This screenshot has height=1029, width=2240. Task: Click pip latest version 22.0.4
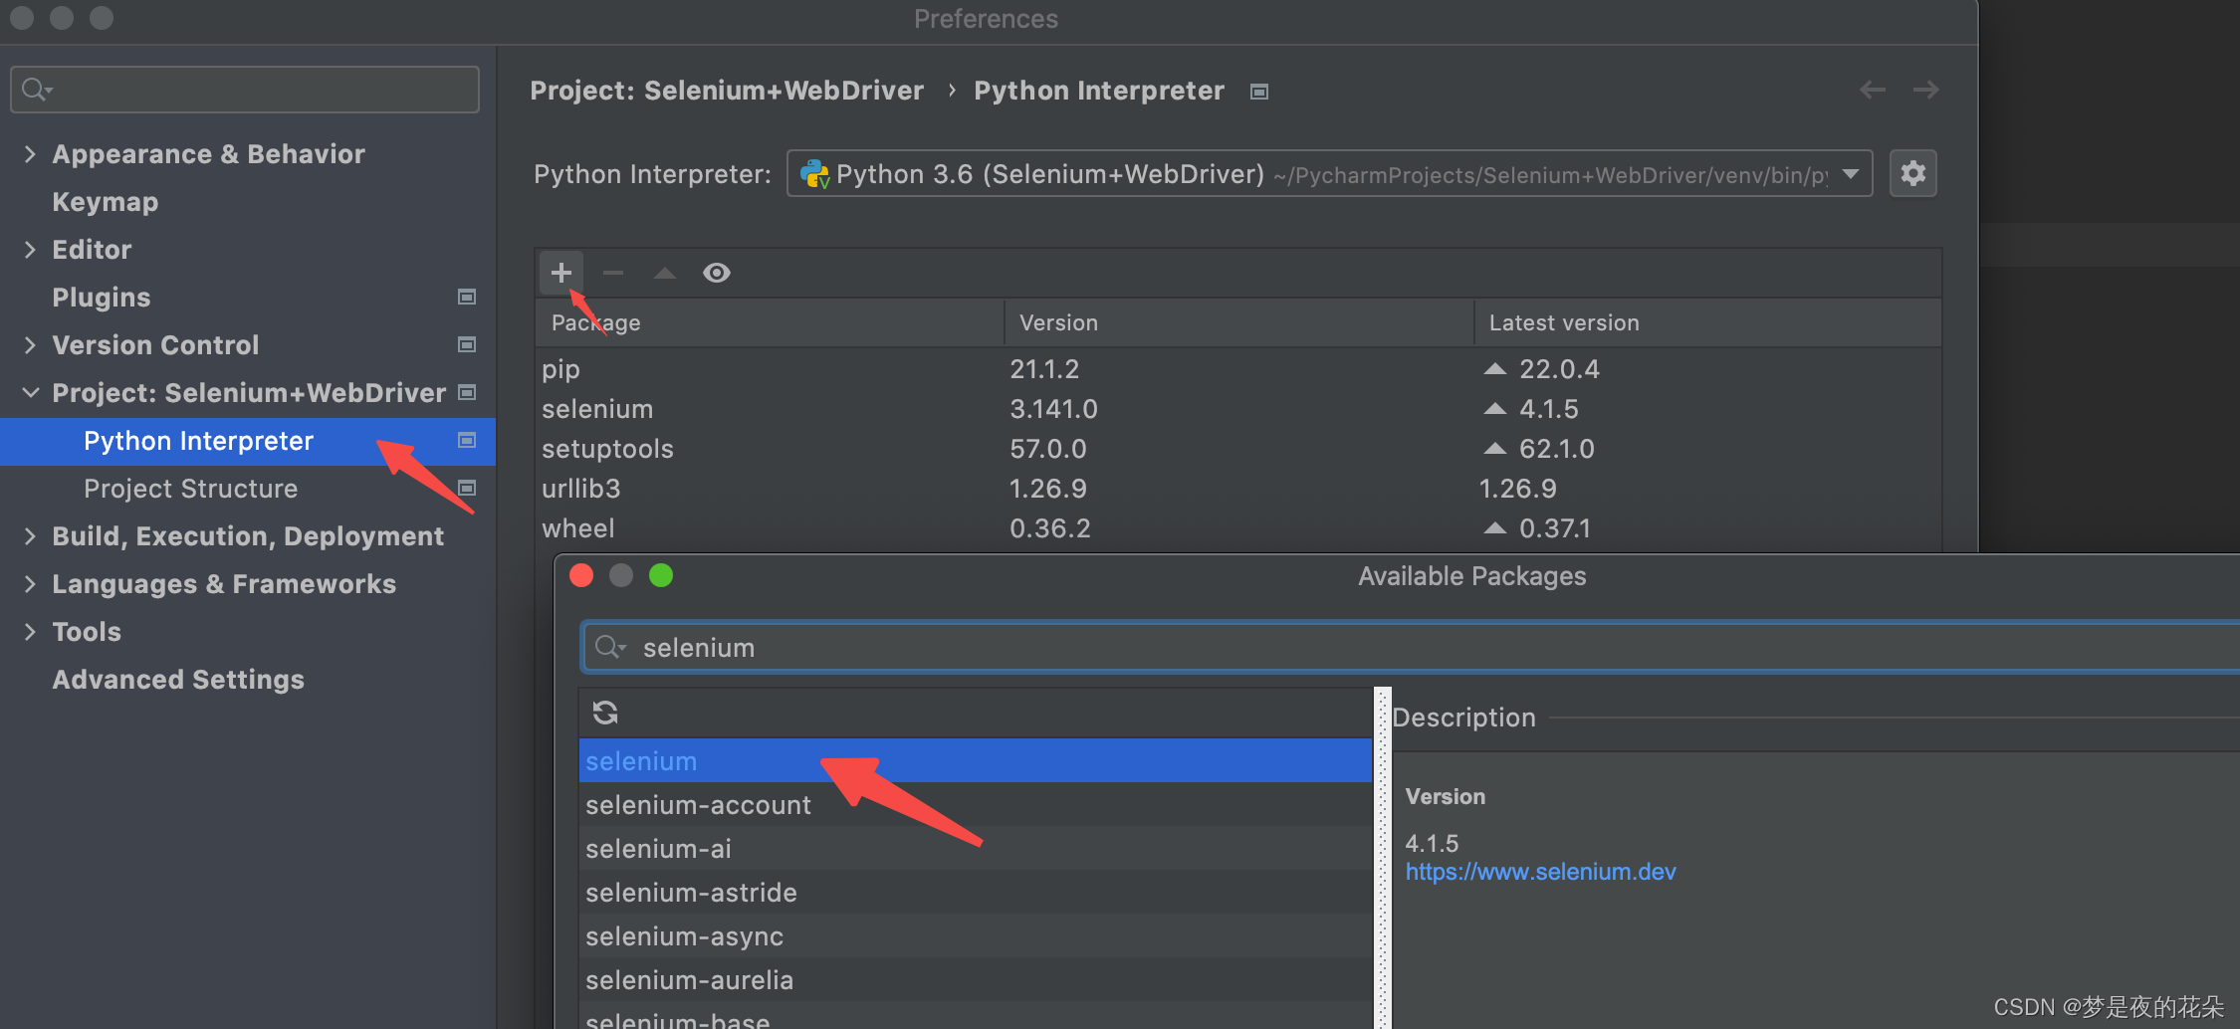point(1559,369)
